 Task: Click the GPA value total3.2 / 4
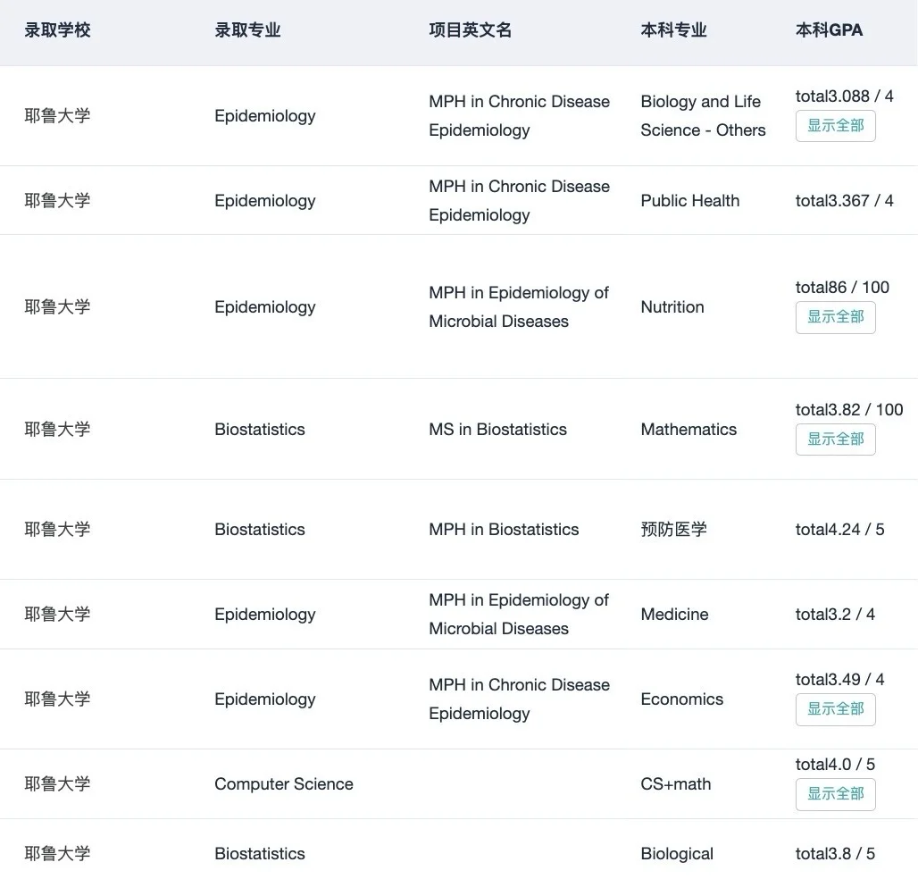pyautogui.click(x=835, y=615)
